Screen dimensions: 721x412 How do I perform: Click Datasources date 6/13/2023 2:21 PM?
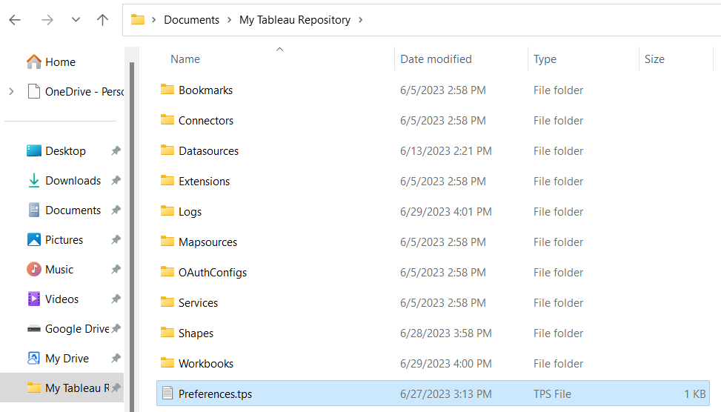445,151
